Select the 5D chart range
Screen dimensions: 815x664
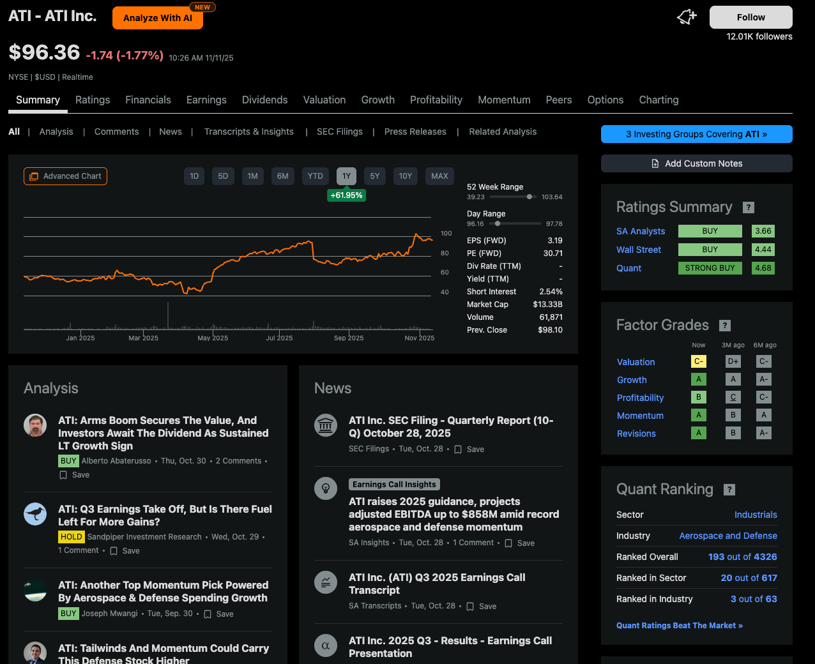click(223, 176)
